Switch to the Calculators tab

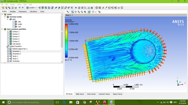pyautogui.click(x=33, y=12)
